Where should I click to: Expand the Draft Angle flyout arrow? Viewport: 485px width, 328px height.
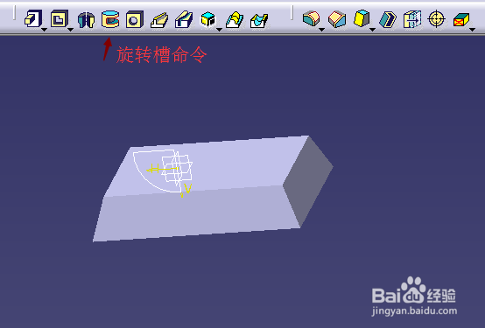372,30
